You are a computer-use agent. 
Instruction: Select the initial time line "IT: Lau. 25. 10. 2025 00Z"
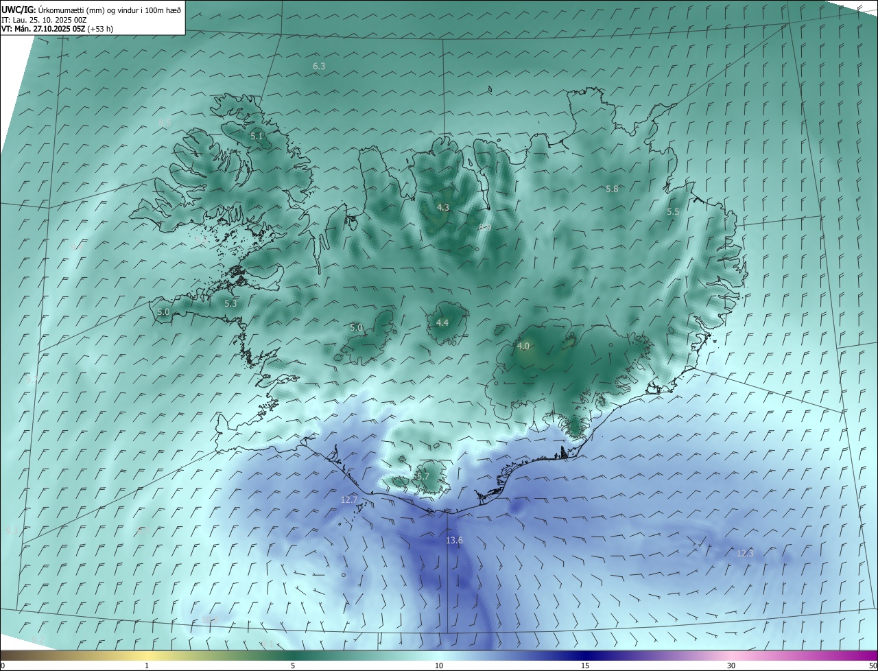[44, 20]
